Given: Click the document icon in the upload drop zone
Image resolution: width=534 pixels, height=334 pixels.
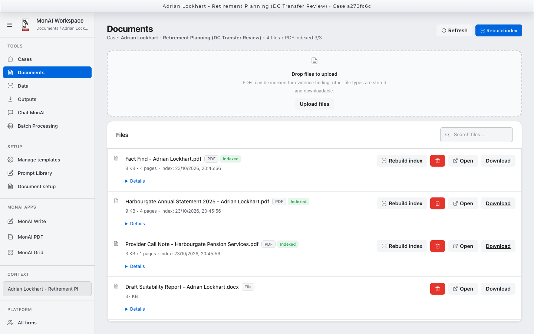Looking at the screenshot, I should coord(314,61).
